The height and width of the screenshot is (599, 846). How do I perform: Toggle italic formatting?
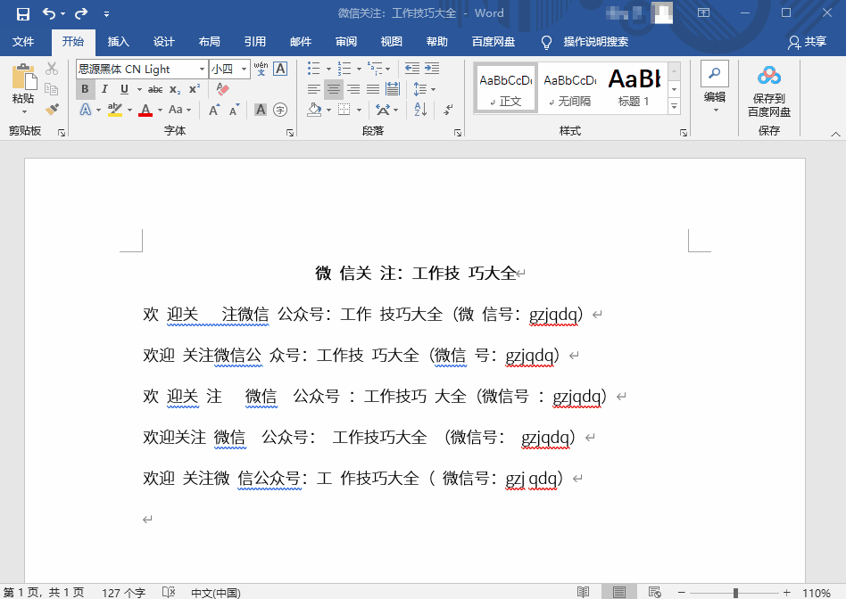coord(104,89)
